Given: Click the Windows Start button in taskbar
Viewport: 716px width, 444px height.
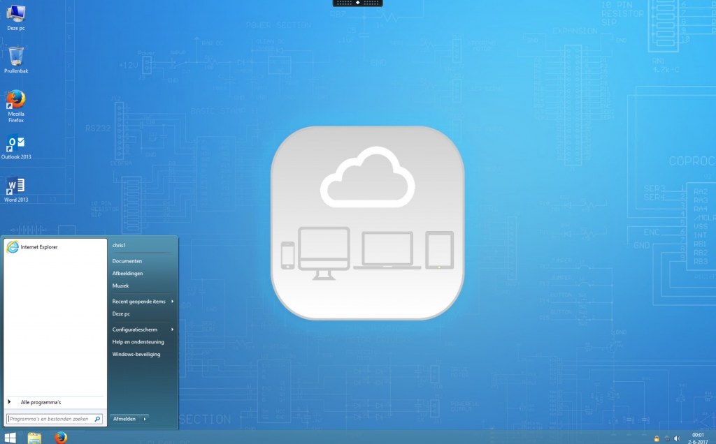Looking at the screenshot, I should click(10, 438).
